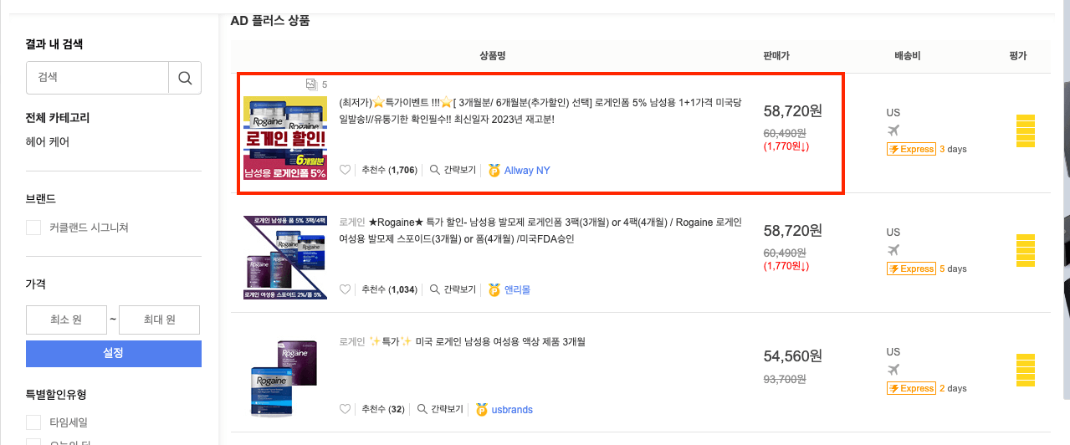Screen dimensions: 1070x445
Task: Open the 로게인 할인 product thumbnail
Action: [285, 138]
